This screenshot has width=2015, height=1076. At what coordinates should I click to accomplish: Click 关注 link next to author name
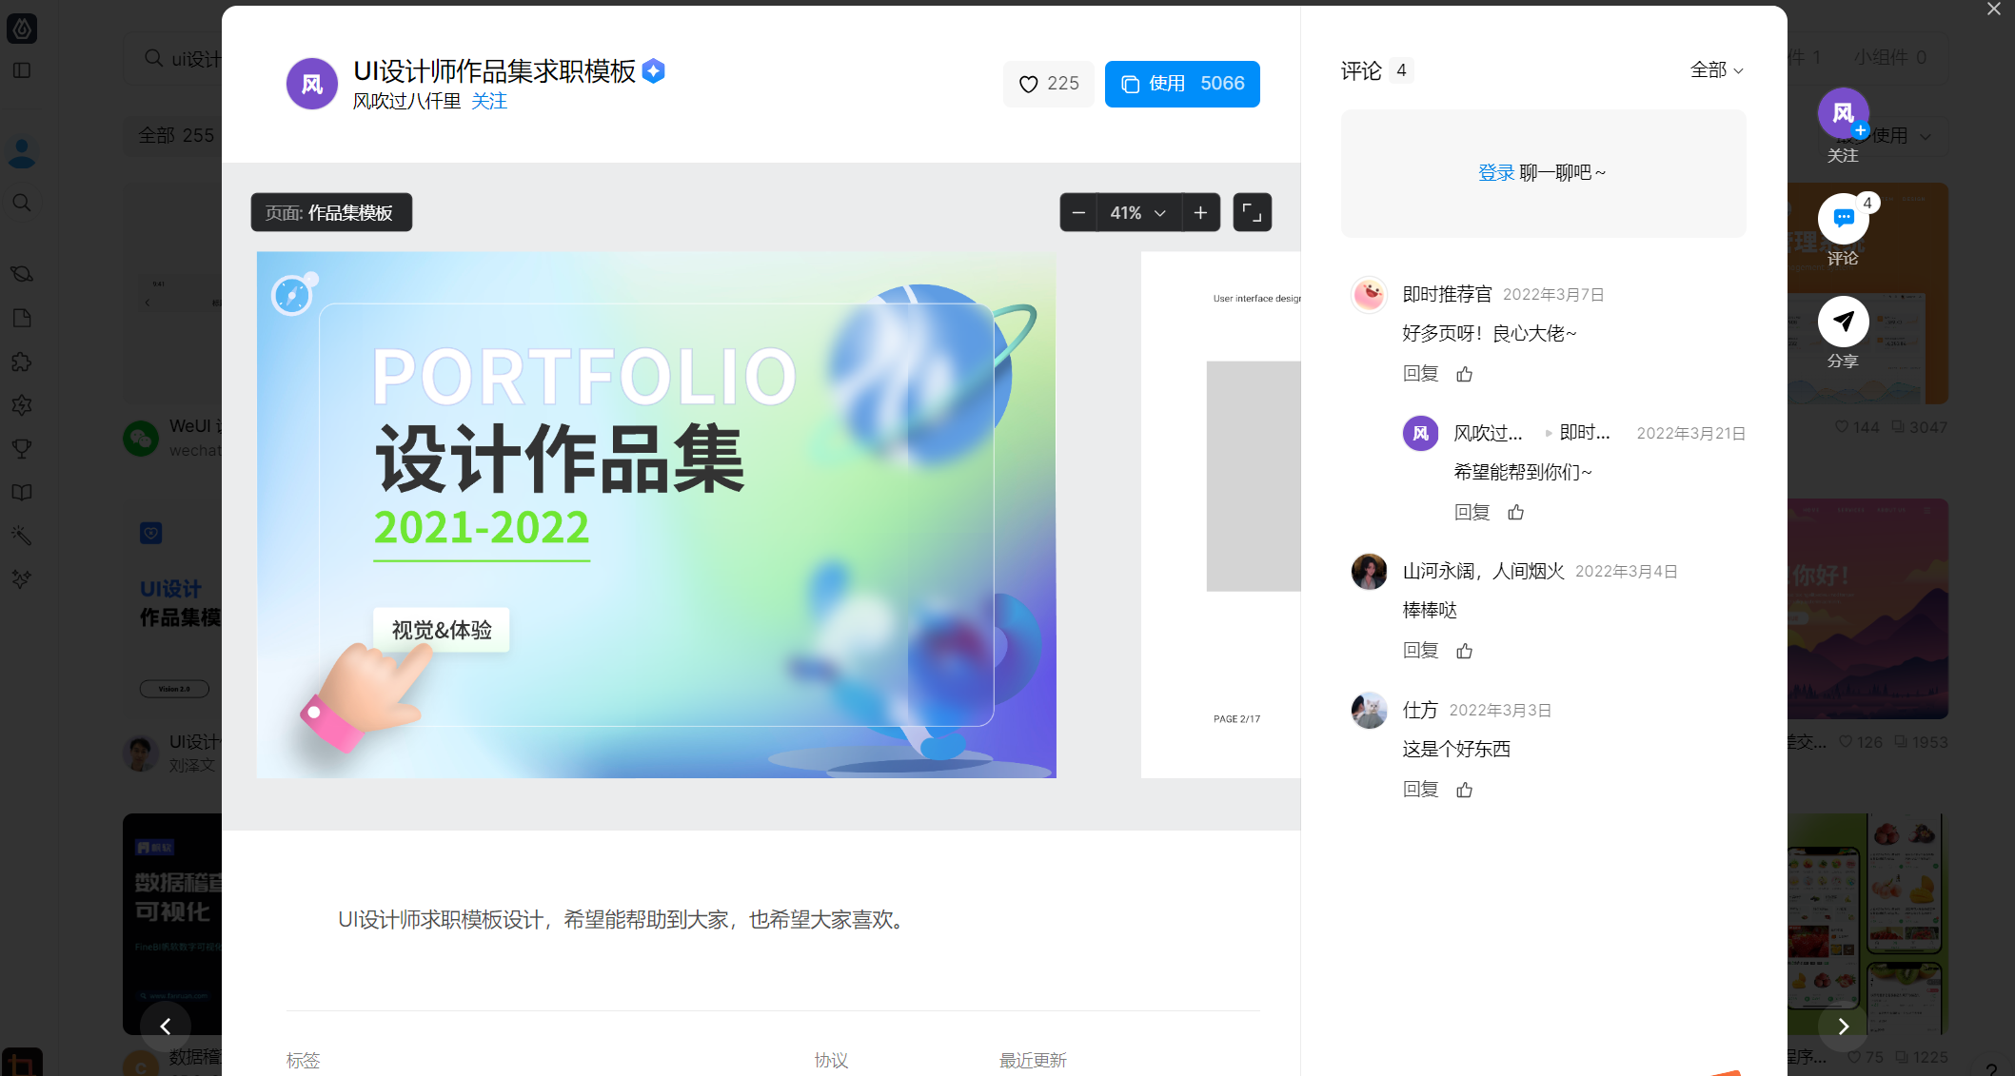pos(489,101)
